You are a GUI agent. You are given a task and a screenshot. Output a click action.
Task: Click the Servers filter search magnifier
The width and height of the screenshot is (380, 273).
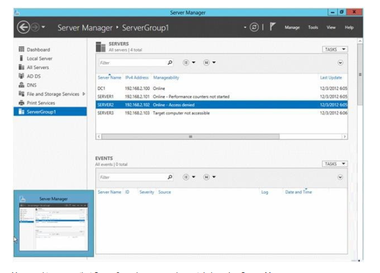[x=170, y=63]
